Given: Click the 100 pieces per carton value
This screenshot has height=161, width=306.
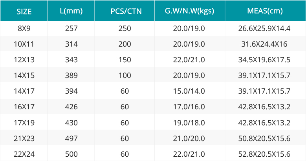Looking at the screenshot, I should click(125, 75).
